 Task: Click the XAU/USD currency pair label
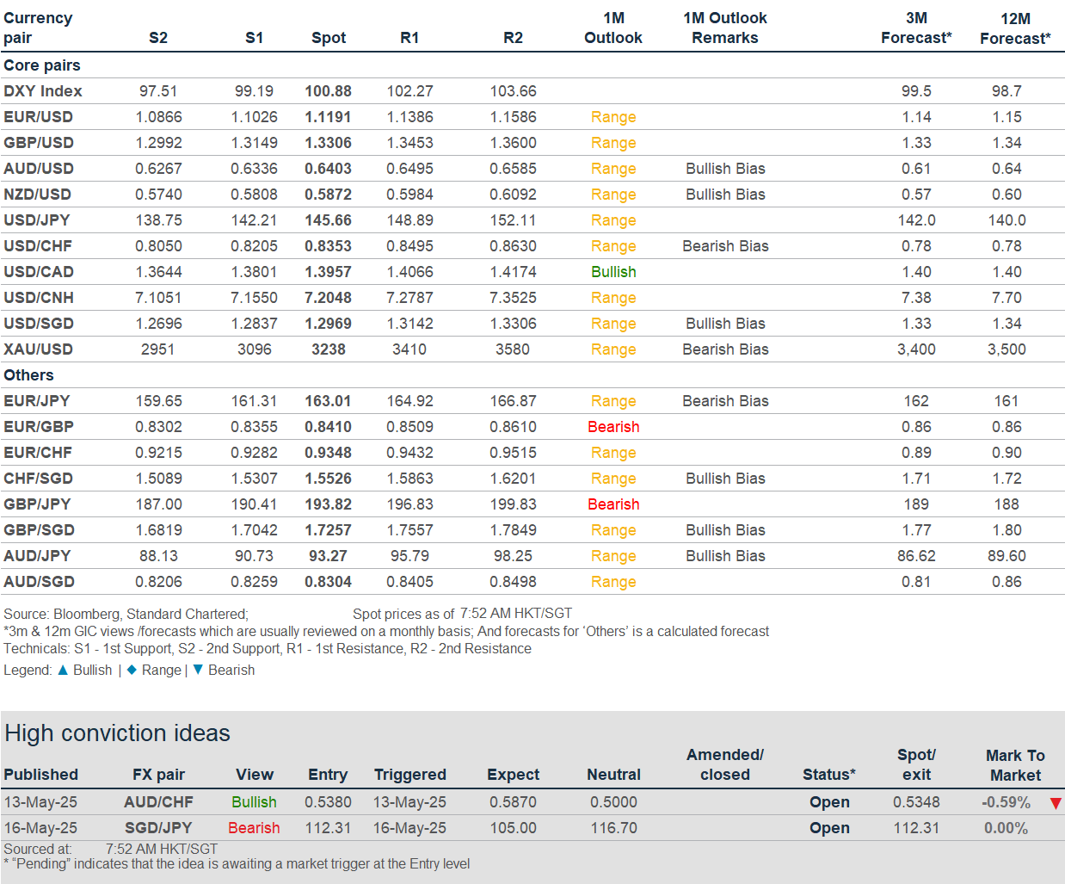(x=39, y=349)
